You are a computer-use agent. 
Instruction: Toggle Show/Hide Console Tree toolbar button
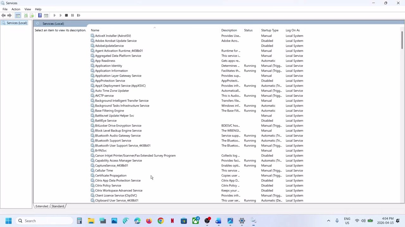pyautogui.click(x=18, y=15)
